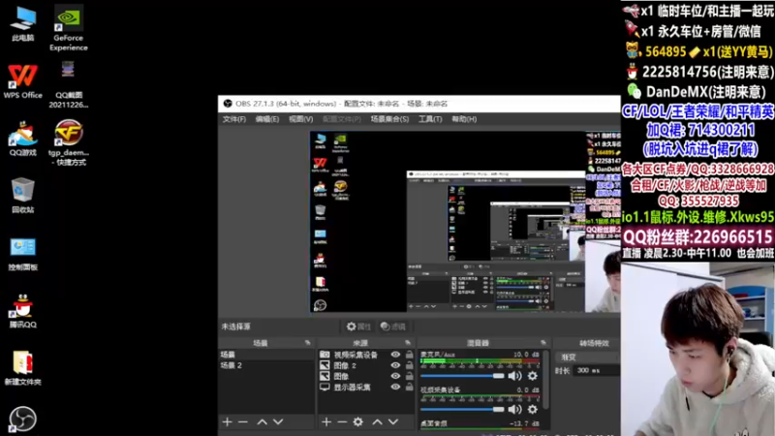Viewport: 775px width, 436px height.
Task: Hide the 图像 source via eye icon
Action: point(395,376)
